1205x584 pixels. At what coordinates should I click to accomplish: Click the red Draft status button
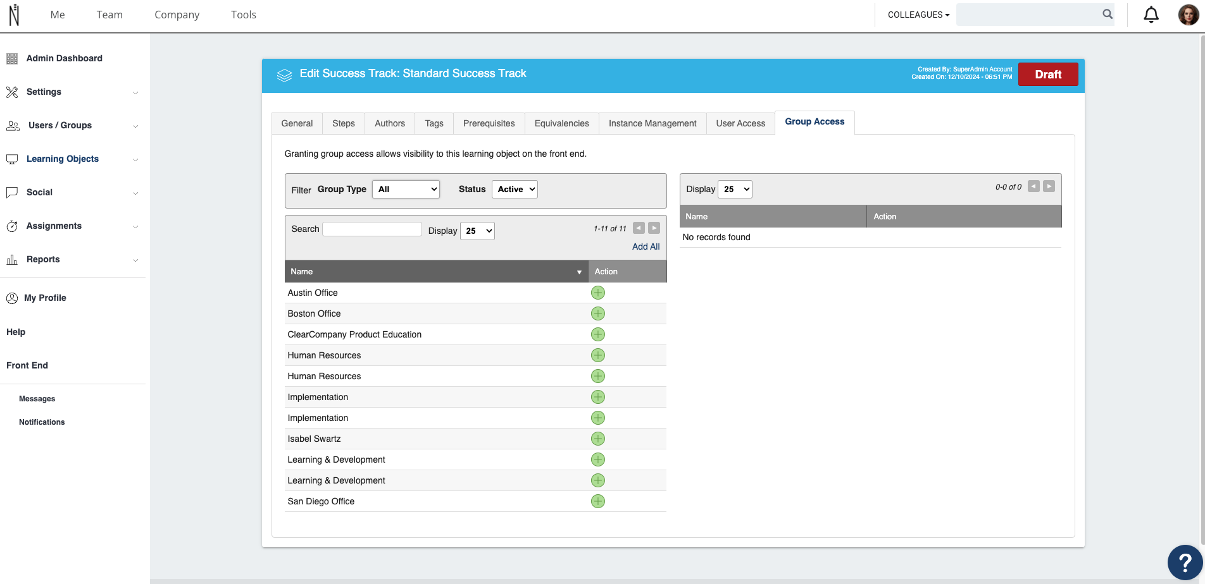(x=1048, y=75)
